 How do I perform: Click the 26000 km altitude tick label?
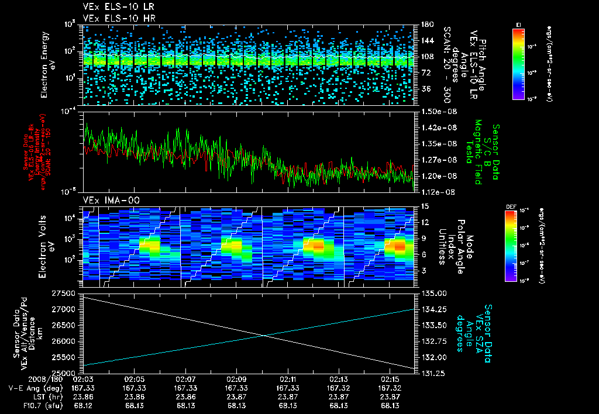(63, 341)
